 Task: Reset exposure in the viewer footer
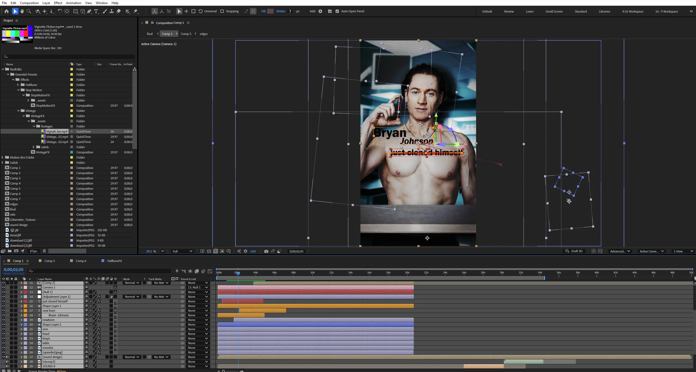(246, 251)
